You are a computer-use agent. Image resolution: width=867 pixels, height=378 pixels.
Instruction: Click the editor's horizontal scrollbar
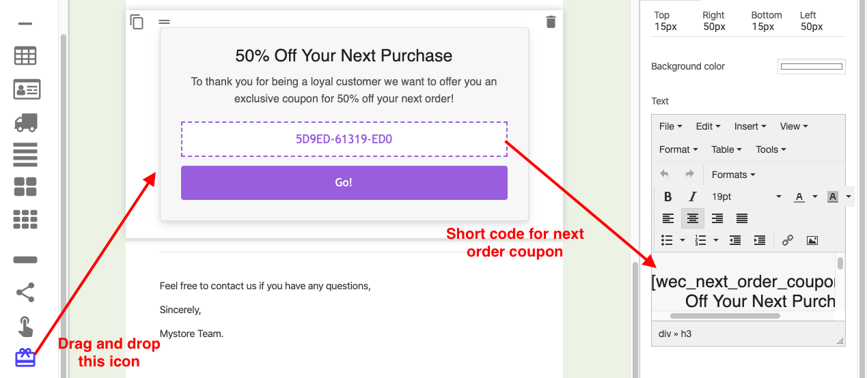[x=742, y=316]
